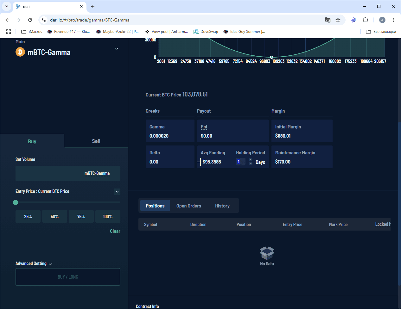The image size is (401, 309).
Task: Click the volume slider handle
Action: tap(16, 202)
